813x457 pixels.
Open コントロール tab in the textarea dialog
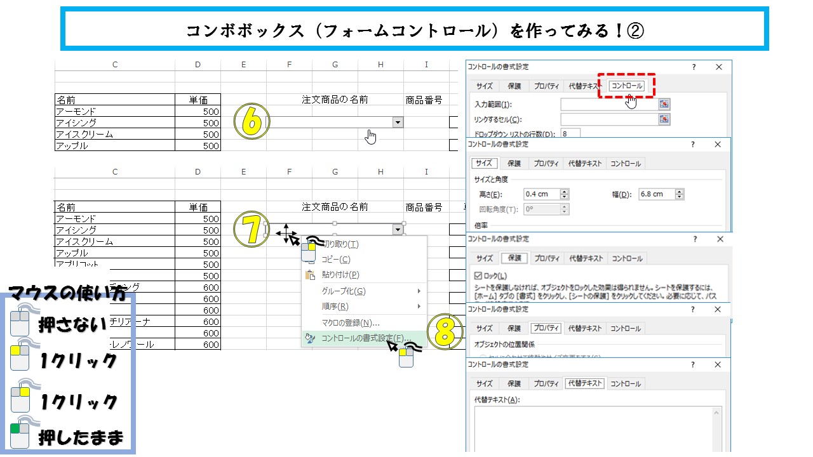626,384
